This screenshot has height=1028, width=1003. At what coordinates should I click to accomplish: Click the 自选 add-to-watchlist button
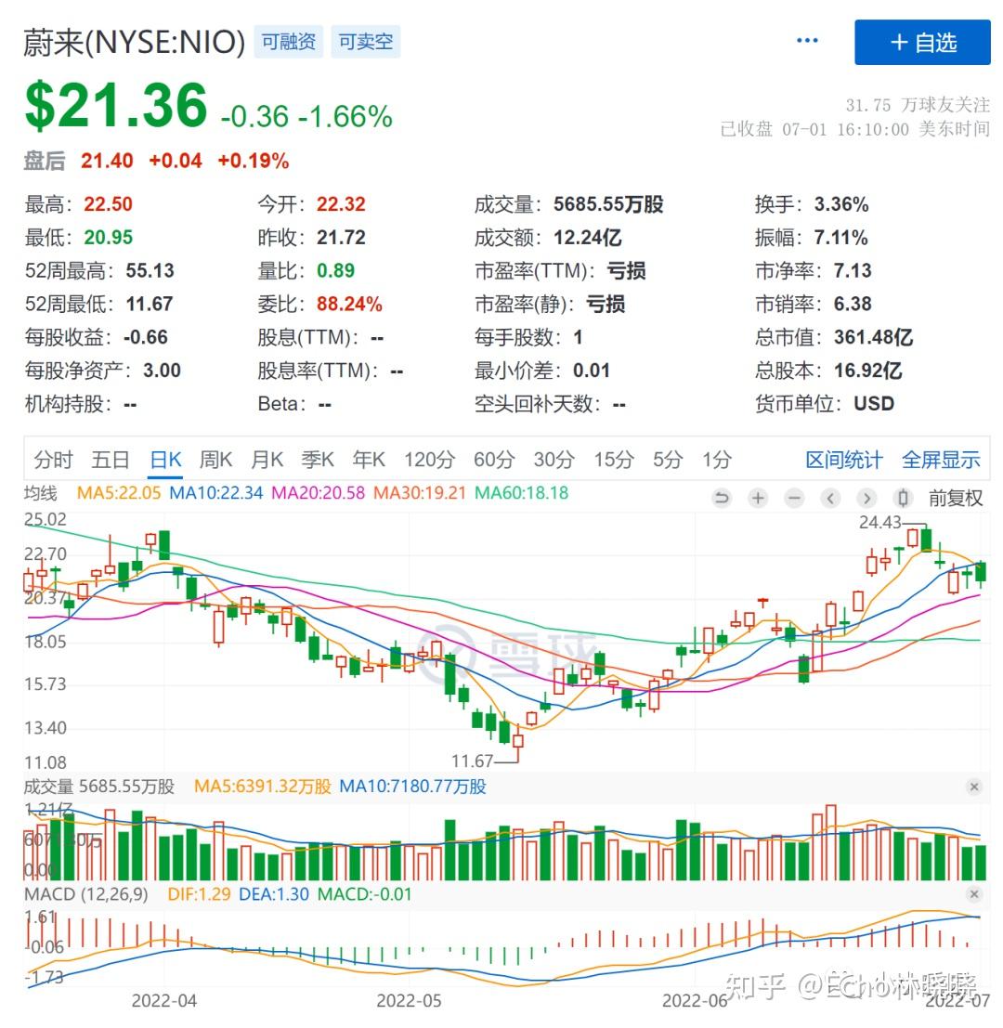[x=921, y=42]
